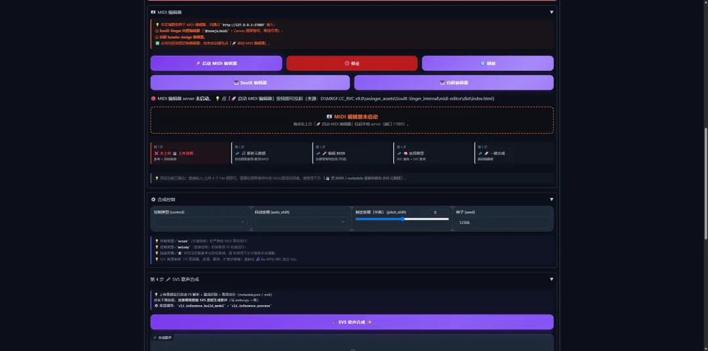Image resolution: width=708 pixels, height=351 pixels.
Task: Click the piano icon in SoulX 编辑器 button
Action: 236,83
